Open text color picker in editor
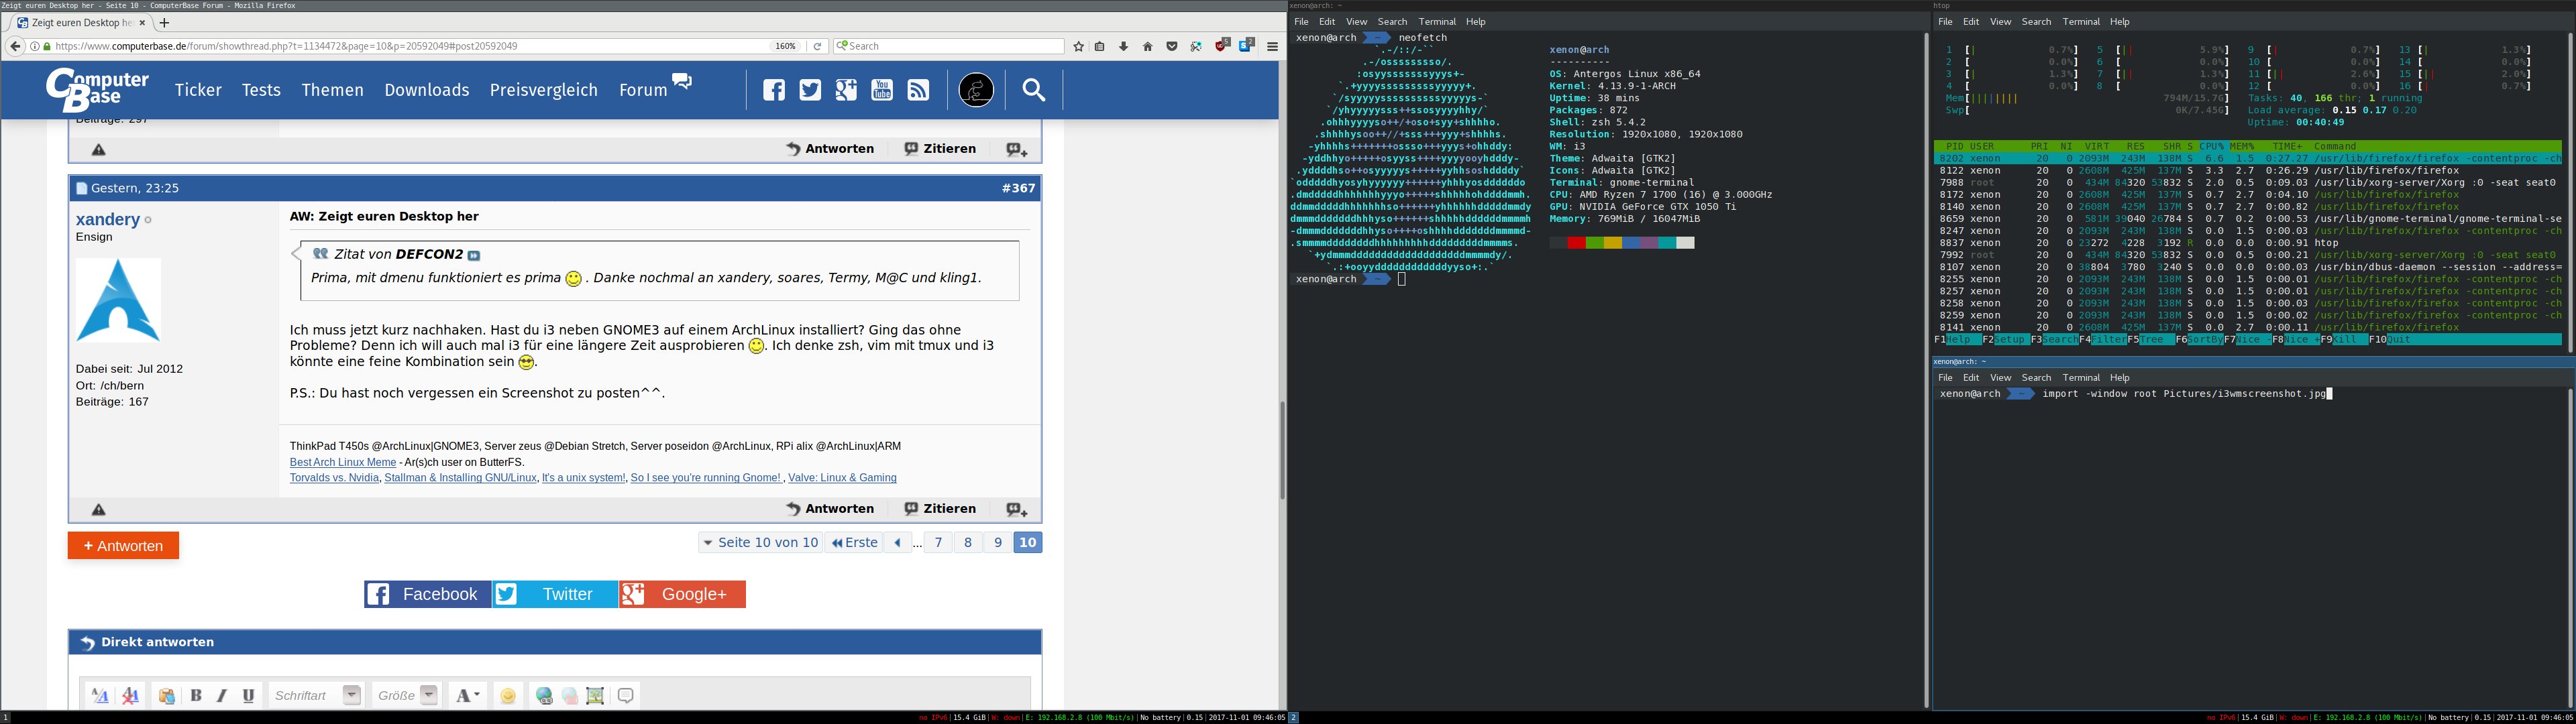Screen dimensions: 2576x724 (467, 696)
